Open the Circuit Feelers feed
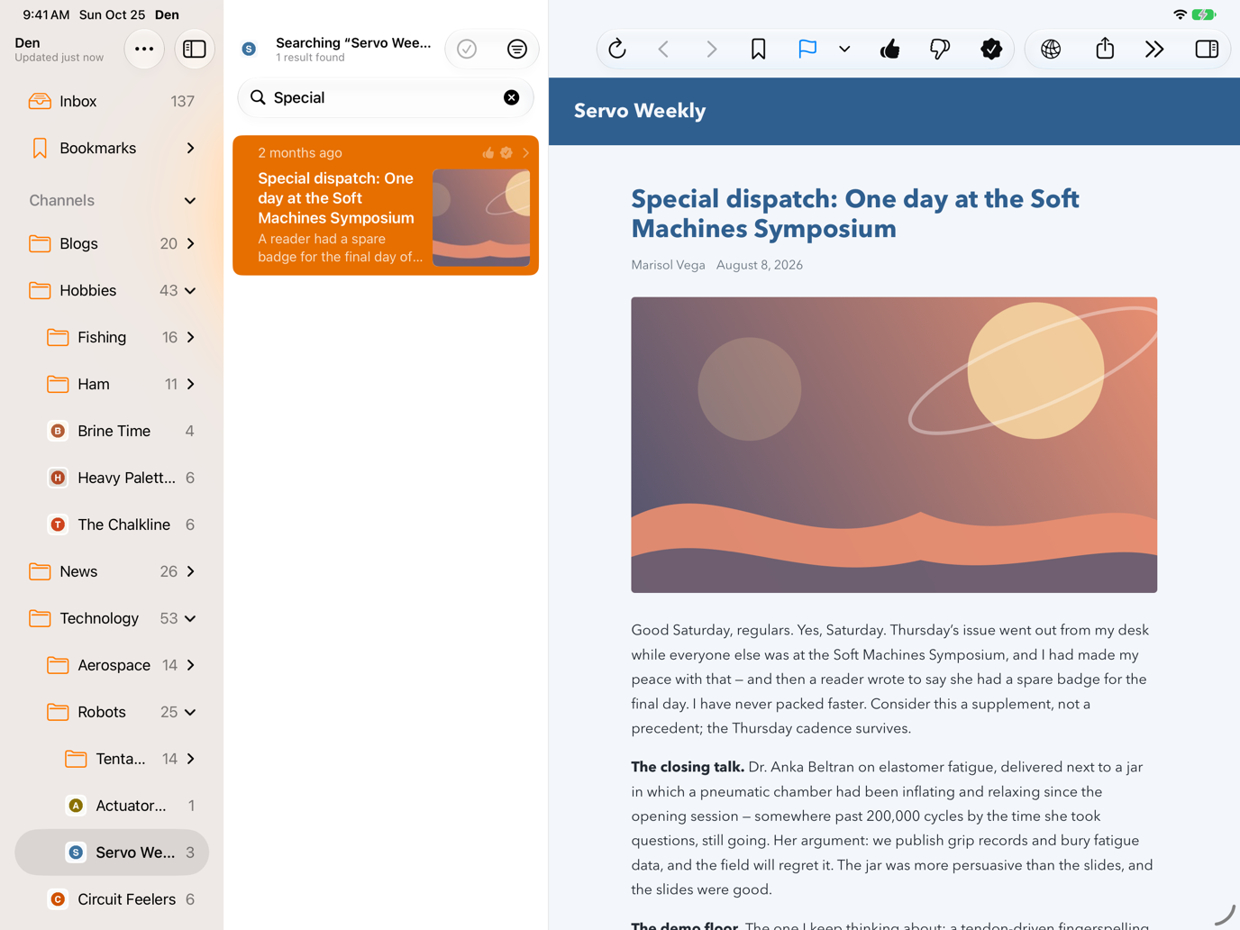This screenshot has width=1240, height=930. [112, 899]
